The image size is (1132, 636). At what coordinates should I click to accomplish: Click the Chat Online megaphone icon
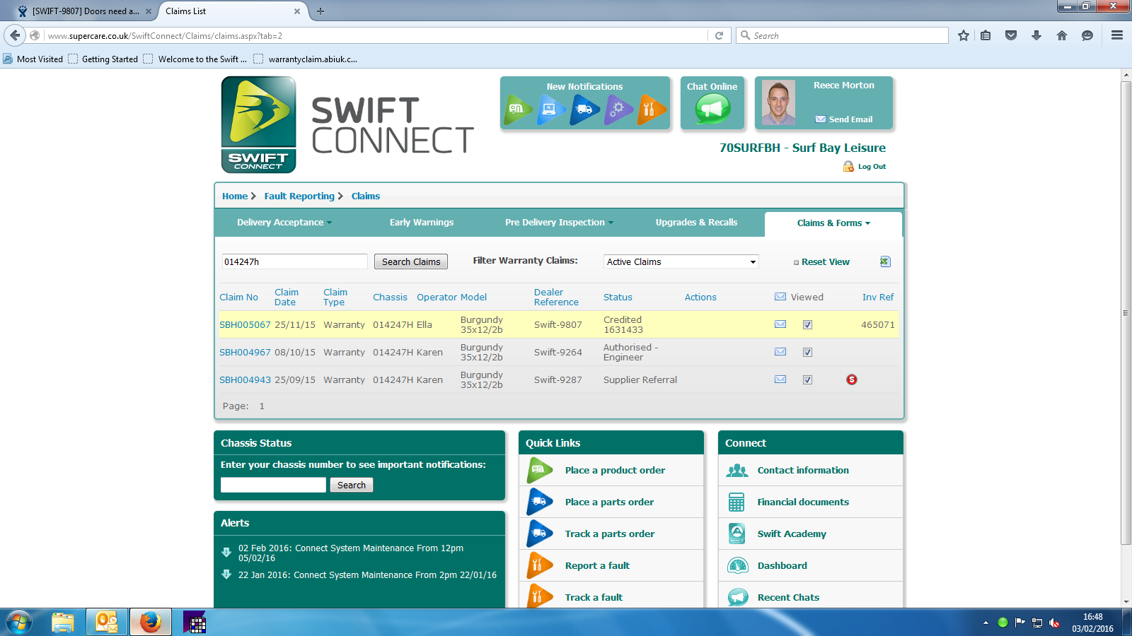coord(712,109)
